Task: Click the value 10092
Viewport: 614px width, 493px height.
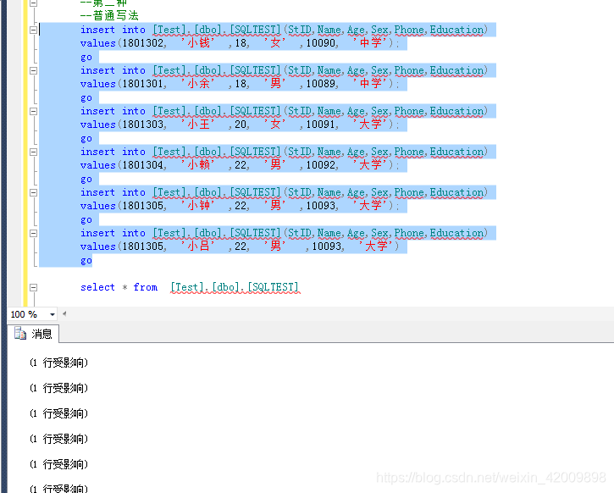Action: coord(321,166)
